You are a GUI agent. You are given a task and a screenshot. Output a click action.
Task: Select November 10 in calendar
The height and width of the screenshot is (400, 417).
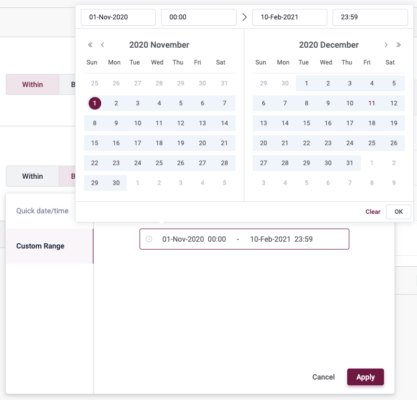click(137, 123)
